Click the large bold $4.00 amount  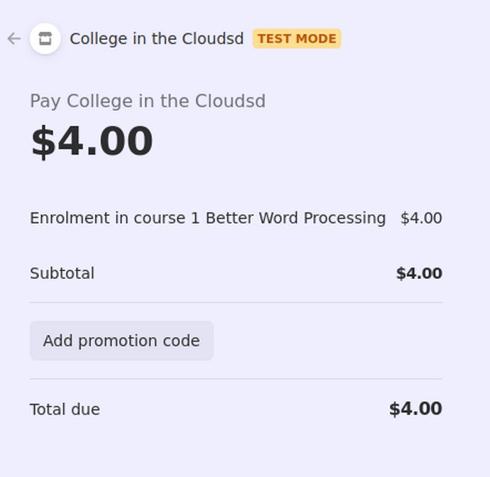click(92, 141)
